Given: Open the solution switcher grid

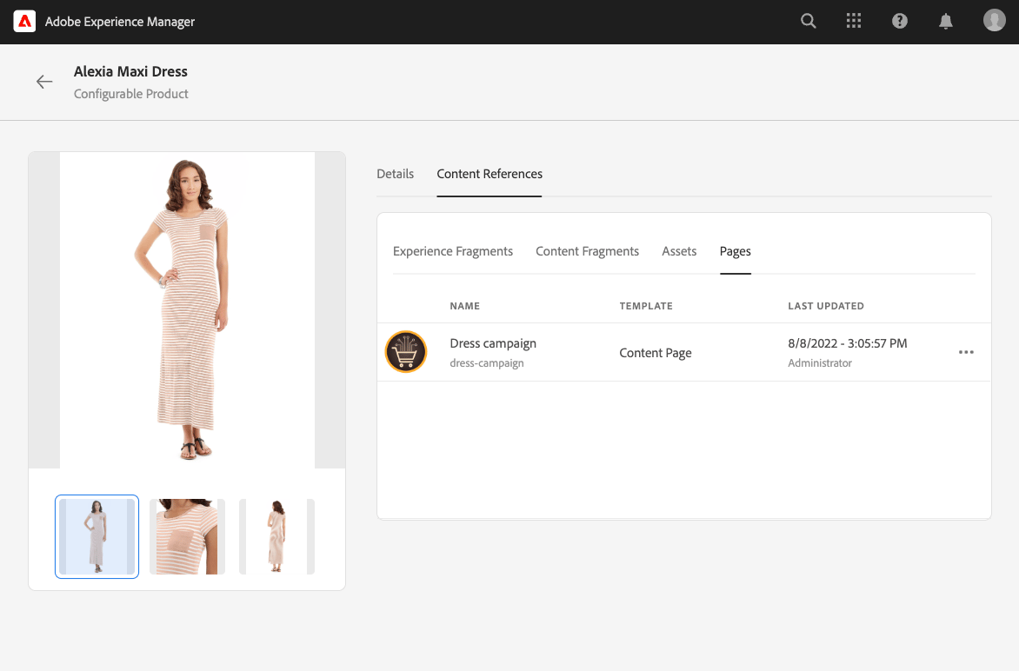Looking at the screenshot, I should pos(853,20).
